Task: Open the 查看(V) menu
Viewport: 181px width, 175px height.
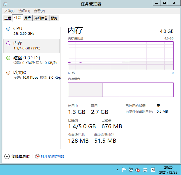Action: (x=39, y=11)
